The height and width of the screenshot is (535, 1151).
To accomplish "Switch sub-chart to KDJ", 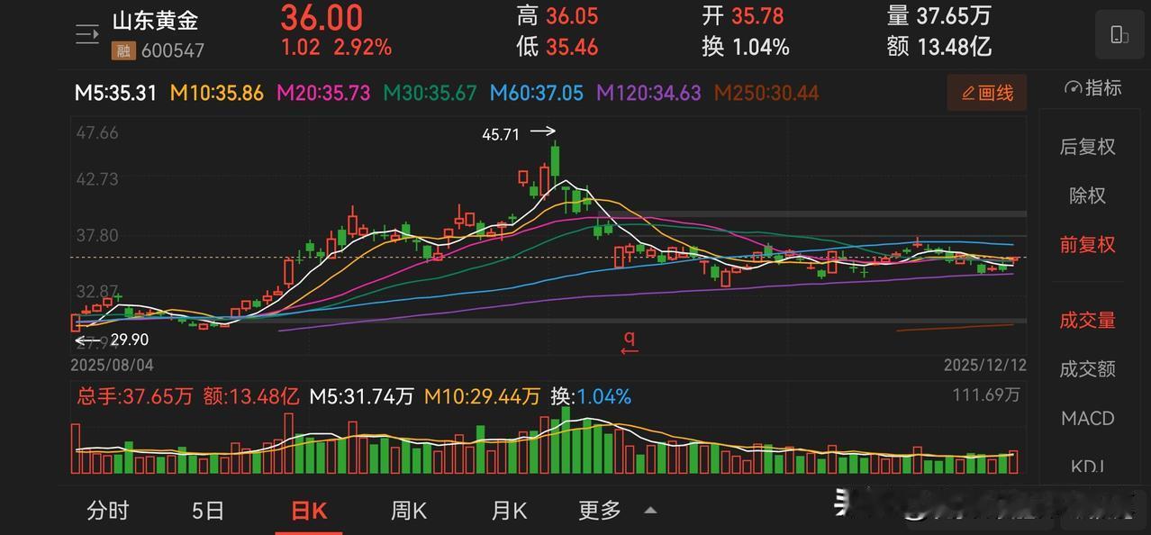I will click(x=1087, y=466).
